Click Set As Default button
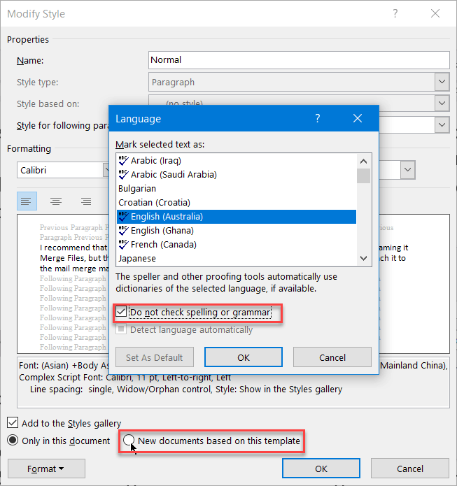 pos(155,357)
